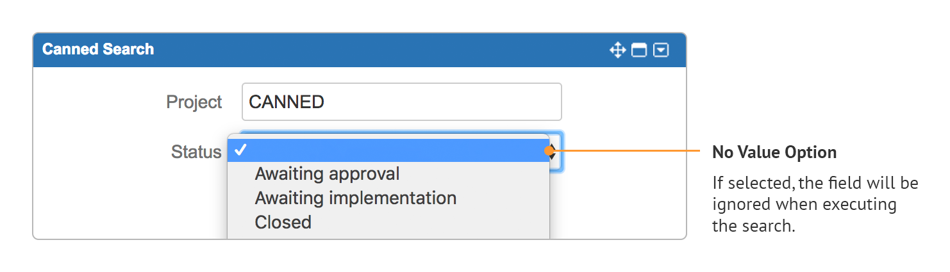The width and height of the screenshot is (950, 272).
Task: Open the gadget options dropdown arrow
Action: tap(661, 50)
